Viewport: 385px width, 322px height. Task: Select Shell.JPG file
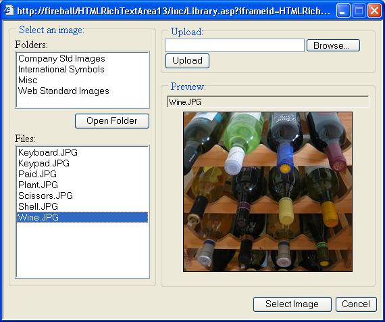pyautogui.click(x=38, y=206)
